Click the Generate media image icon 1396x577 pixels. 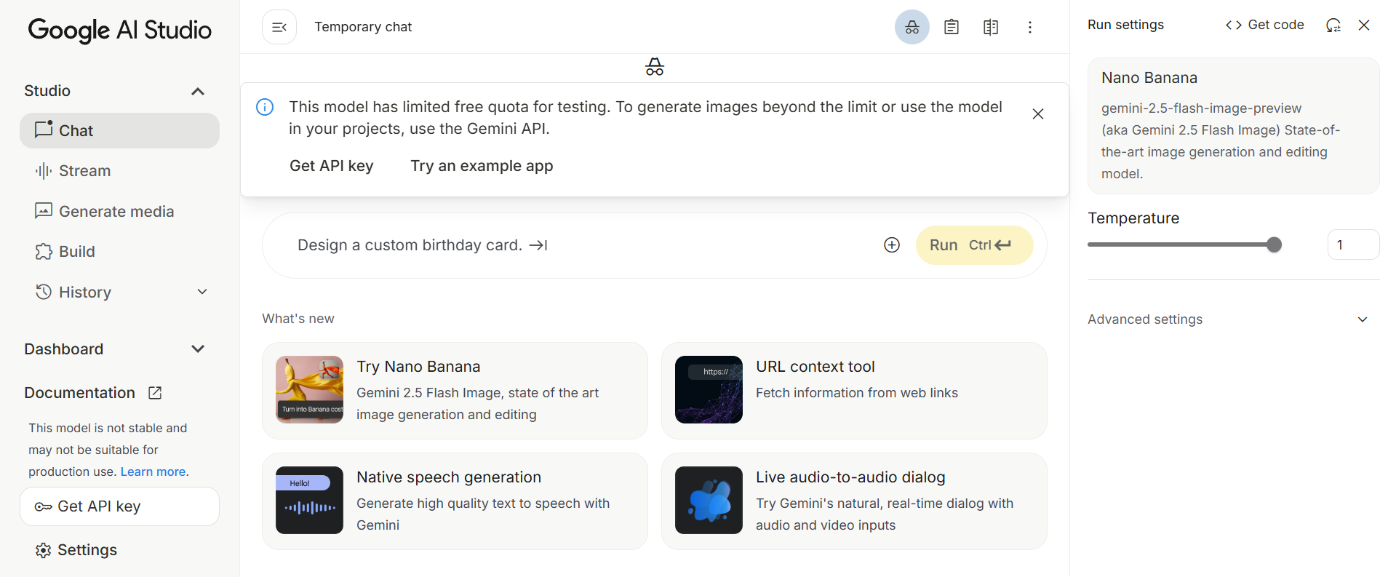click(x=44, y=211)
